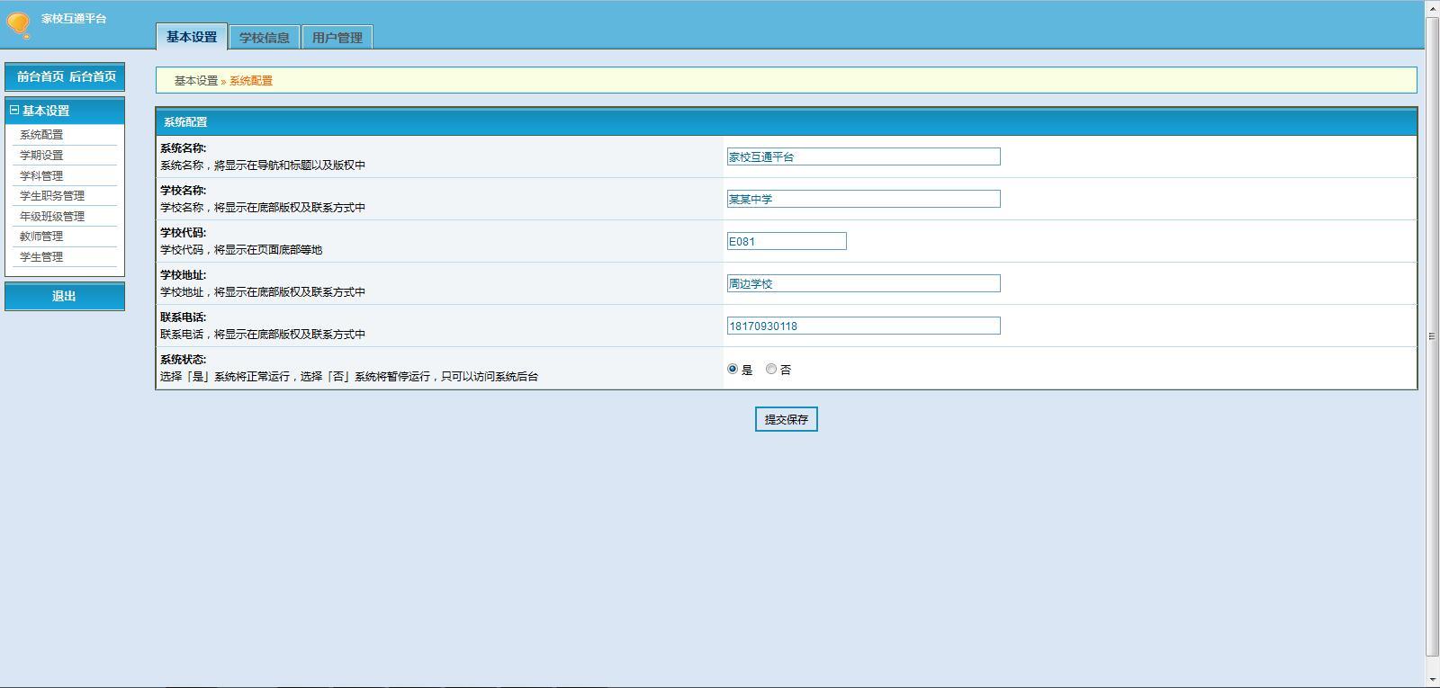1440x688 pixels.
Task: Focus the 学校代码 input field
Action: pyautogui.click(x=787, y=241)
